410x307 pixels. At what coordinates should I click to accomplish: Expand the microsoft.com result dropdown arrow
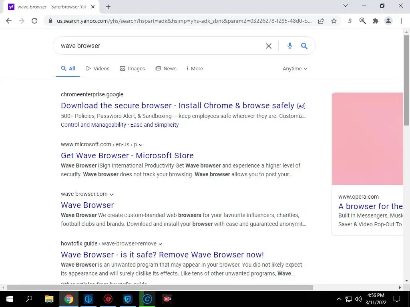pos(141,145)
